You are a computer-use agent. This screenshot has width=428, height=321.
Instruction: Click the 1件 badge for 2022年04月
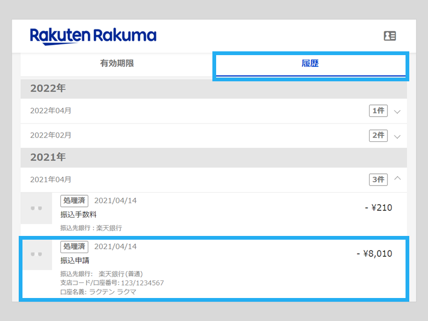378,111
